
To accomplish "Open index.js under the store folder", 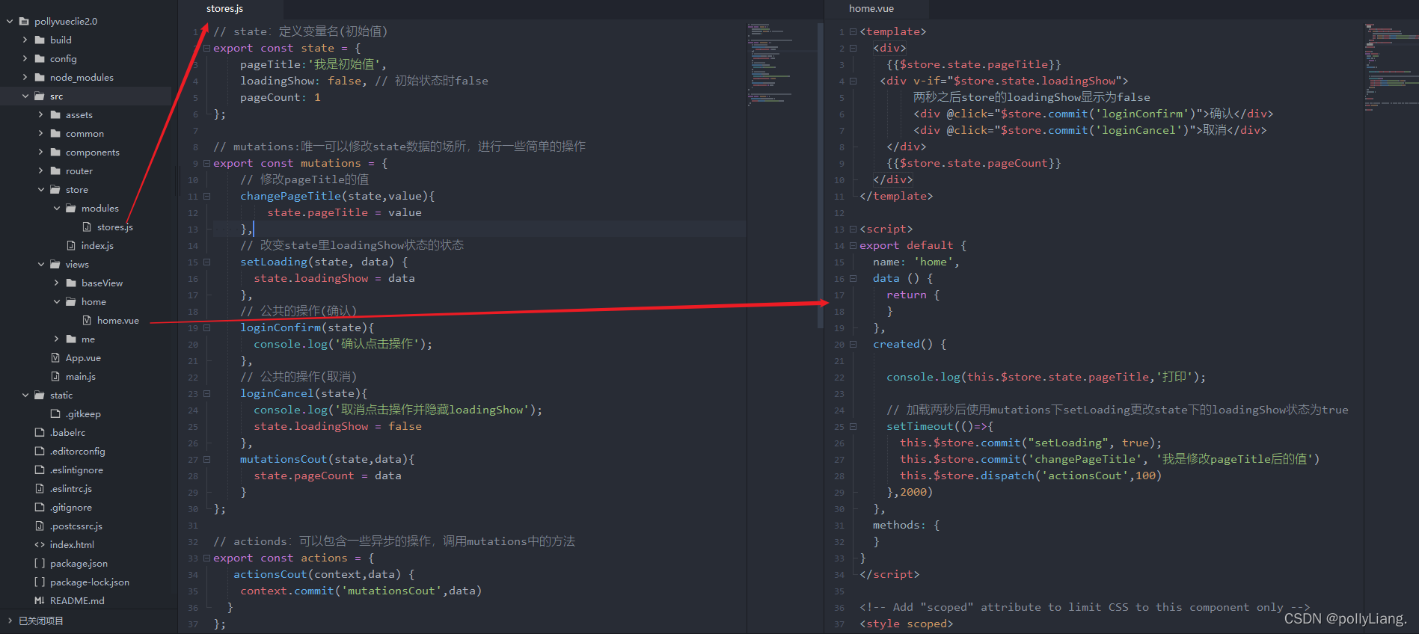I will coord(97,246).
